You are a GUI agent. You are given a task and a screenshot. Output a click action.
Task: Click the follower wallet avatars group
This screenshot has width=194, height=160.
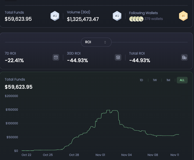coord(136,19)
